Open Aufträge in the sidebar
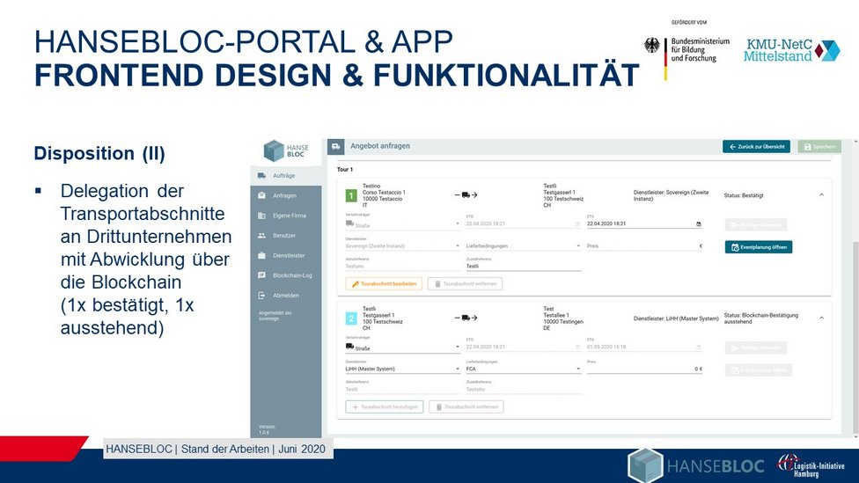 [x=286, y=176]
